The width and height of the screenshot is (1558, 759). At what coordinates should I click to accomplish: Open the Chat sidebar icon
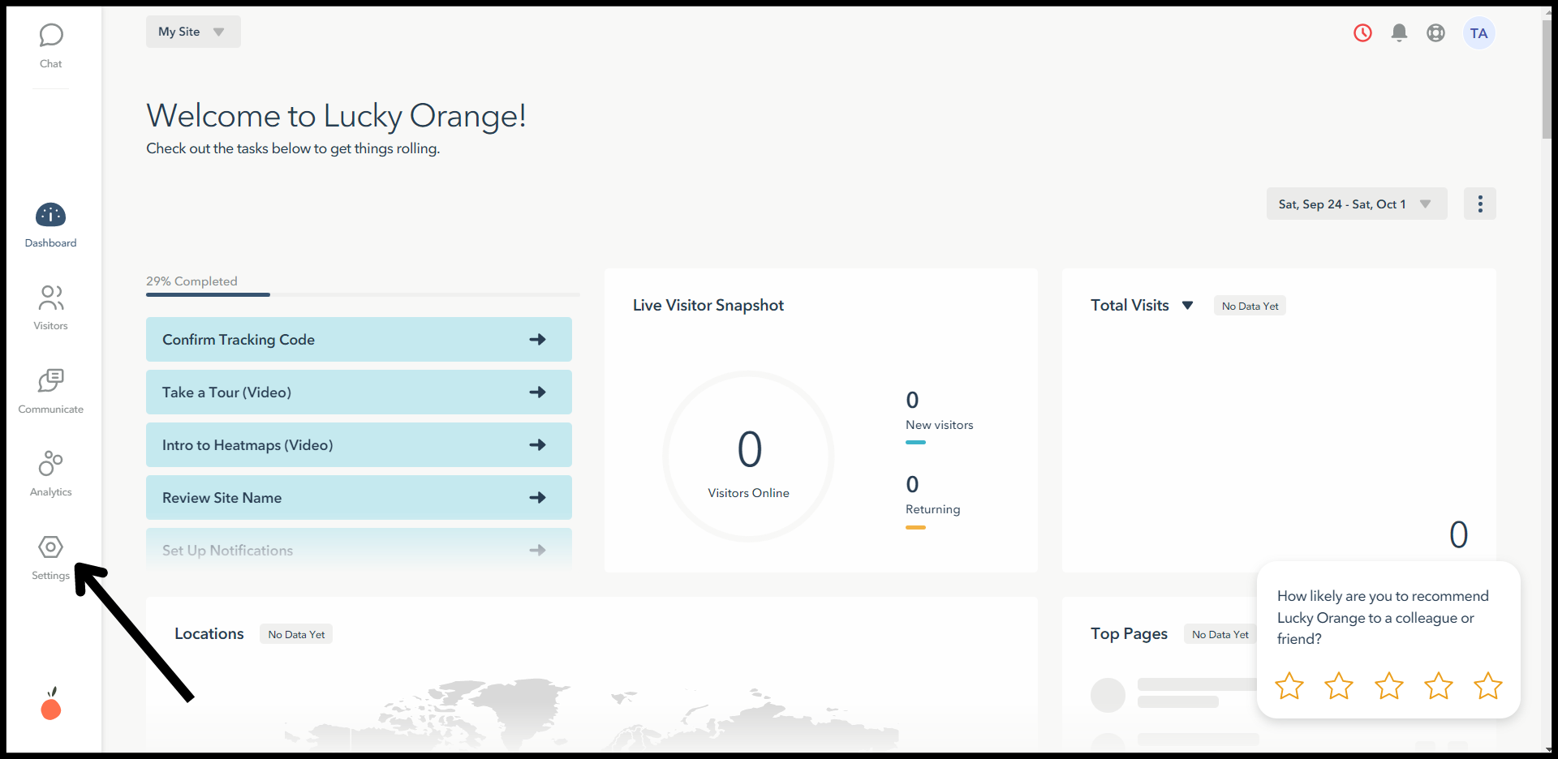pyautogui.click(x=50, y=45)
